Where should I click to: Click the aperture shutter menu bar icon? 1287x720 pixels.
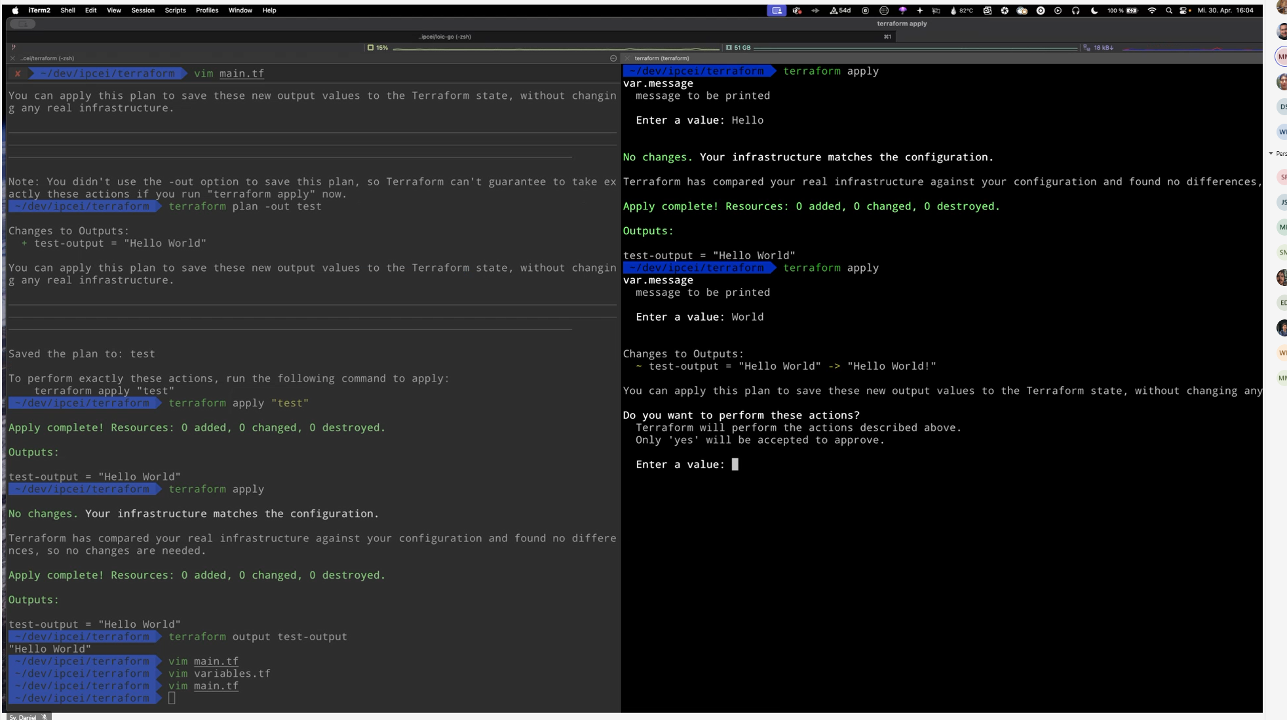coord(1005,10)
